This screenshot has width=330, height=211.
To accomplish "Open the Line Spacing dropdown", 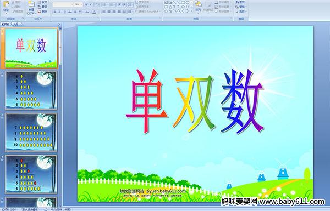I will pyautogui.click(x=130, y=4).
